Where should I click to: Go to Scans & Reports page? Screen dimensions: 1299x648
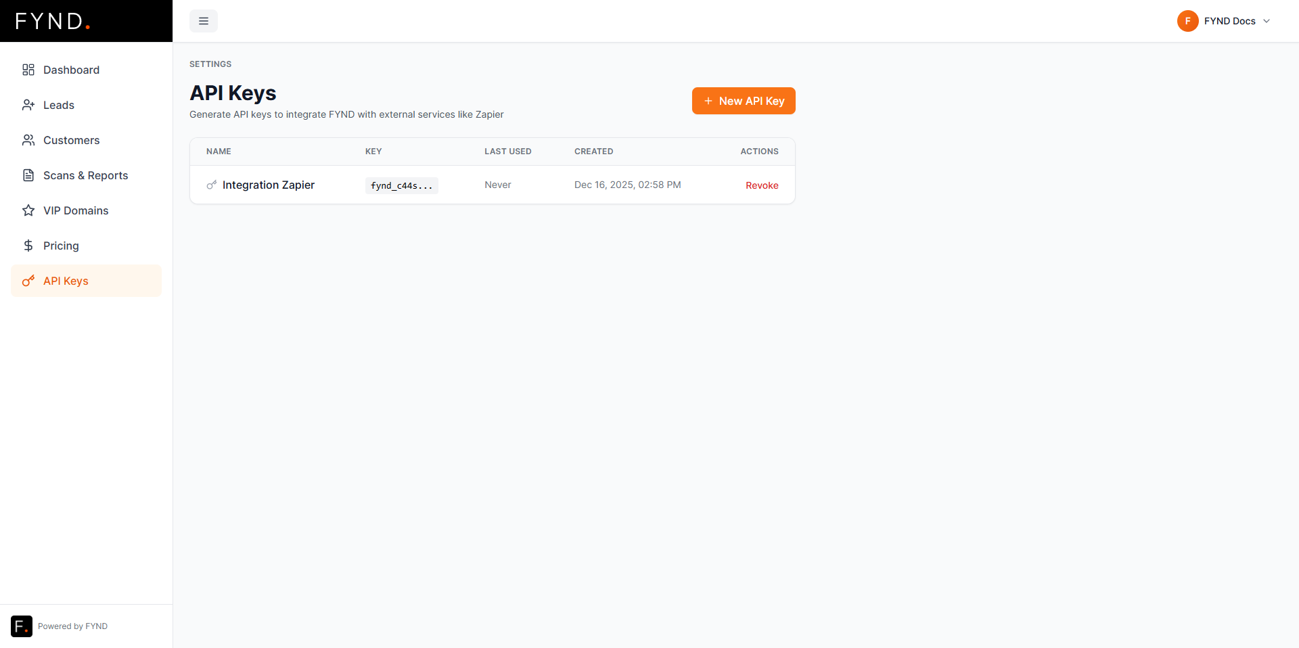click(85, 175)
